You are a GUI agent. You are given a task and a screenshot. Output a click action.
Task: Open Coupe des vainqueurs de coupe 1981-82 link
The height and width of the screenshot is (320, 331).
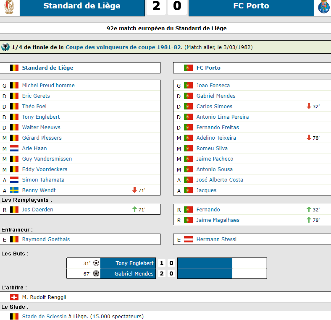coord(124,47)
